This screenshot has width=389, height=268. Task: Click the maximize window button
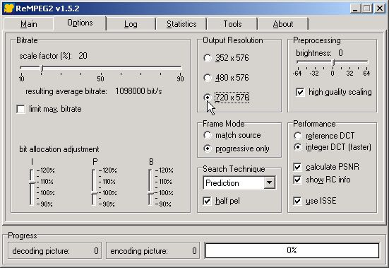(367, 8)
